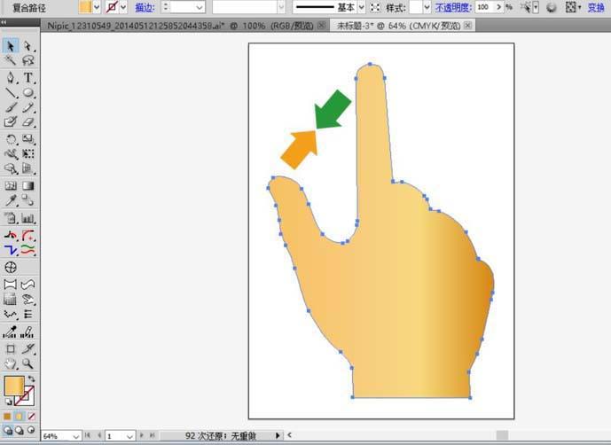Switch to the 未标题-3 document tab
The width and height of the screenshot is (611, 445).
pyautogui.click(x=402, y=26)
